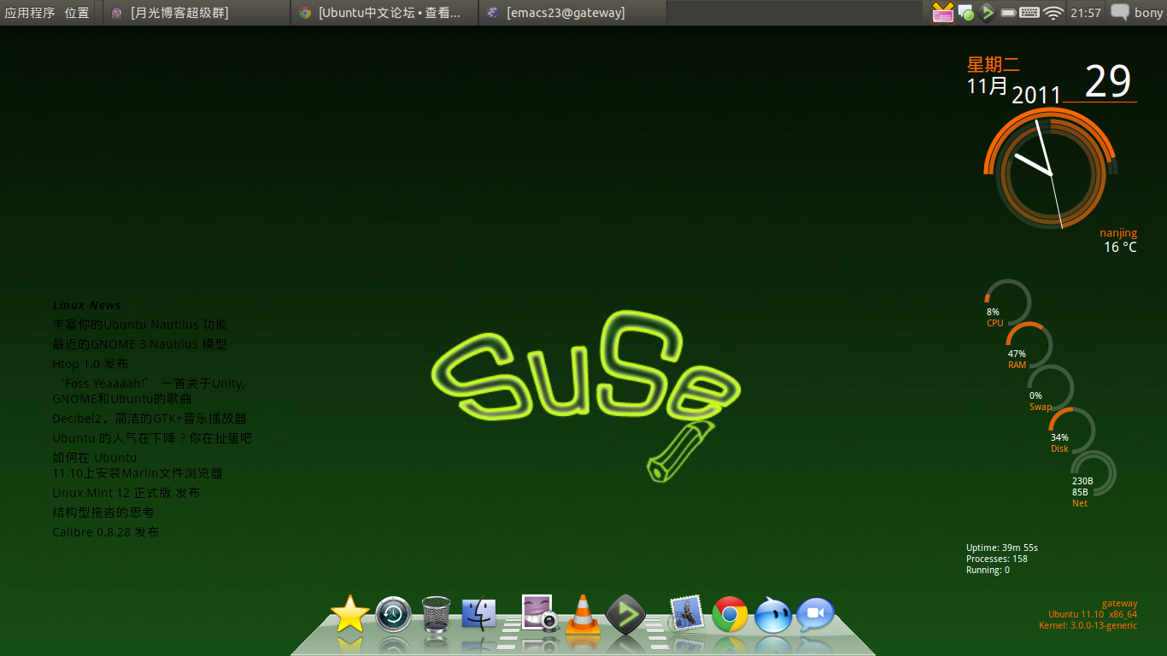The image size is (1167, 656).
Task: Click the 8% CPU ring gauge
Action: (x=1007, y=302)
